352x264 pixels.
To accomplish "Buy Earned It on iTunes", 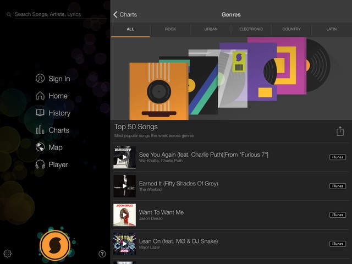I will [x=338, y=186].
